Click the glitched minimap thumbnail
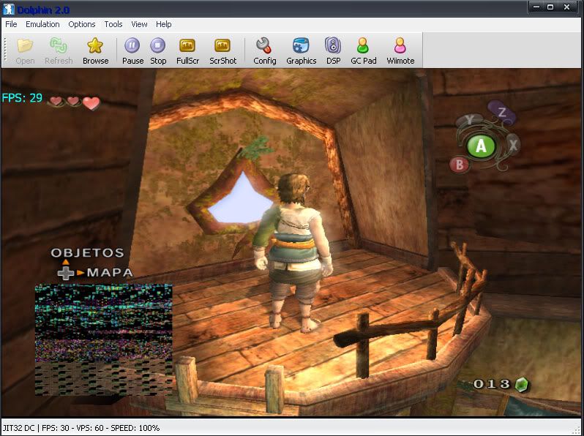 pos(103,339)
